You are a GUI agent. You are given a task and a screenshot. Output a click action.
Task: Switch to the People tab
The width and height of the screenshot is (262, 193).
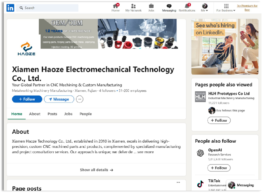point(86,114)
